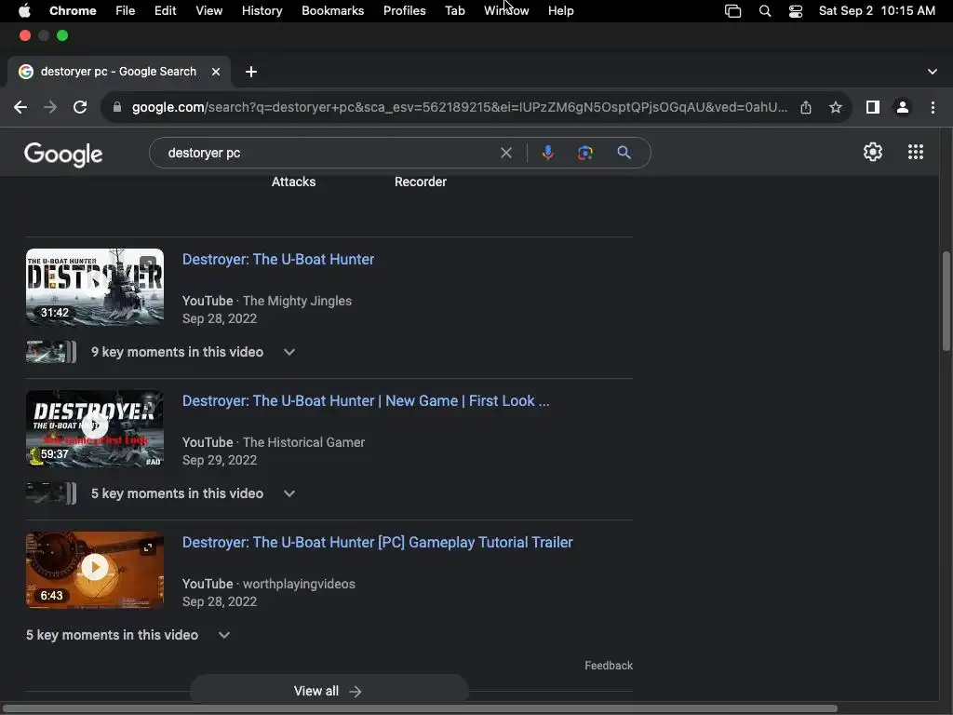Go back using the browser back arrow
Viewport: 953px width, 715px height.
click(20, 108)
